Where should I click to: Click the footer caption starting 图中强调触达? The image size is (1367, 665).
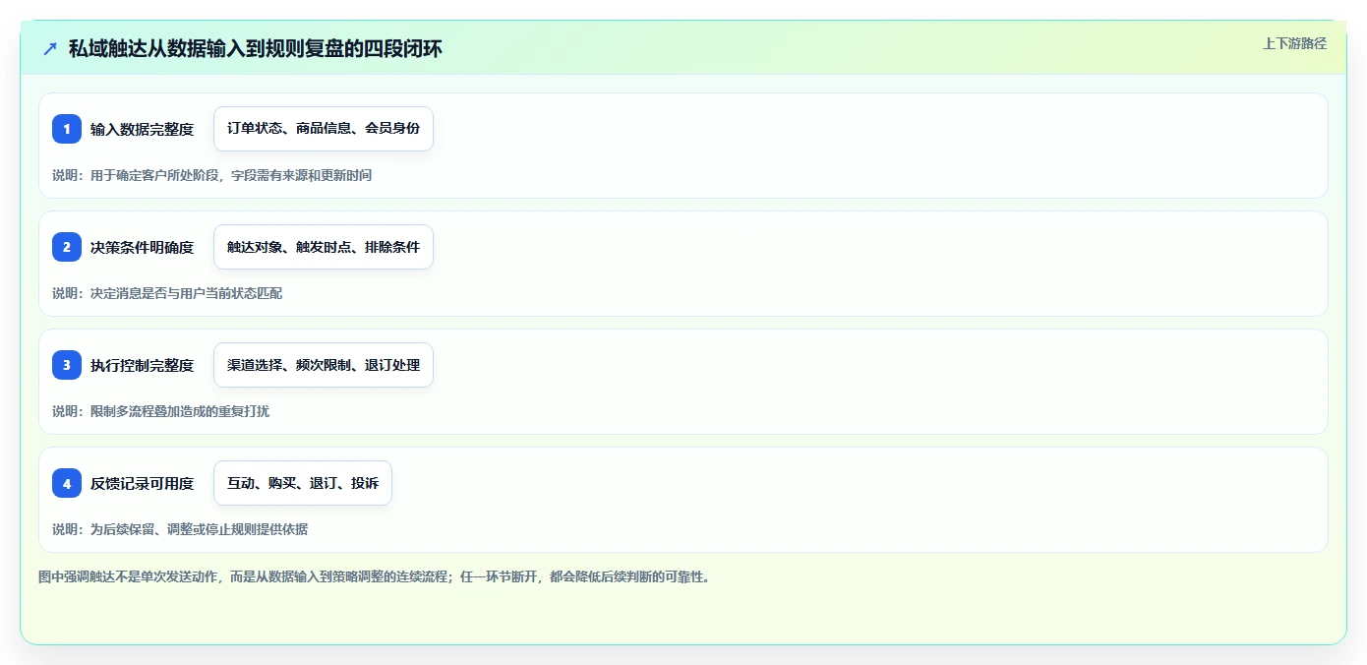coord(374,576)
